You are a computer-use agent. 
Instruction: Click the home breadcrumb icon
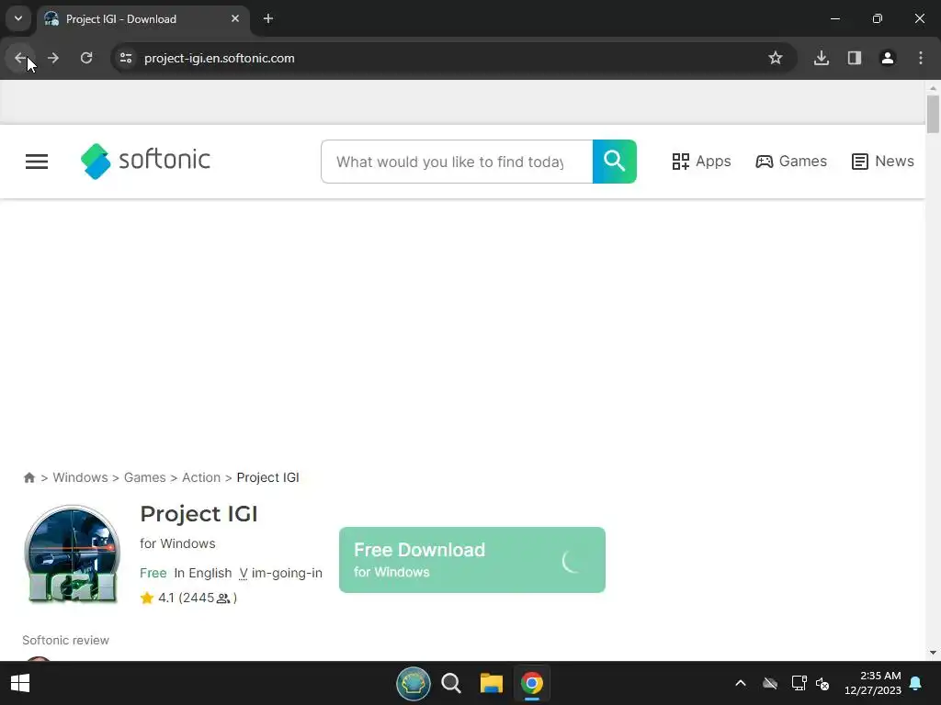pyautogui.click(x=28, y=477)
